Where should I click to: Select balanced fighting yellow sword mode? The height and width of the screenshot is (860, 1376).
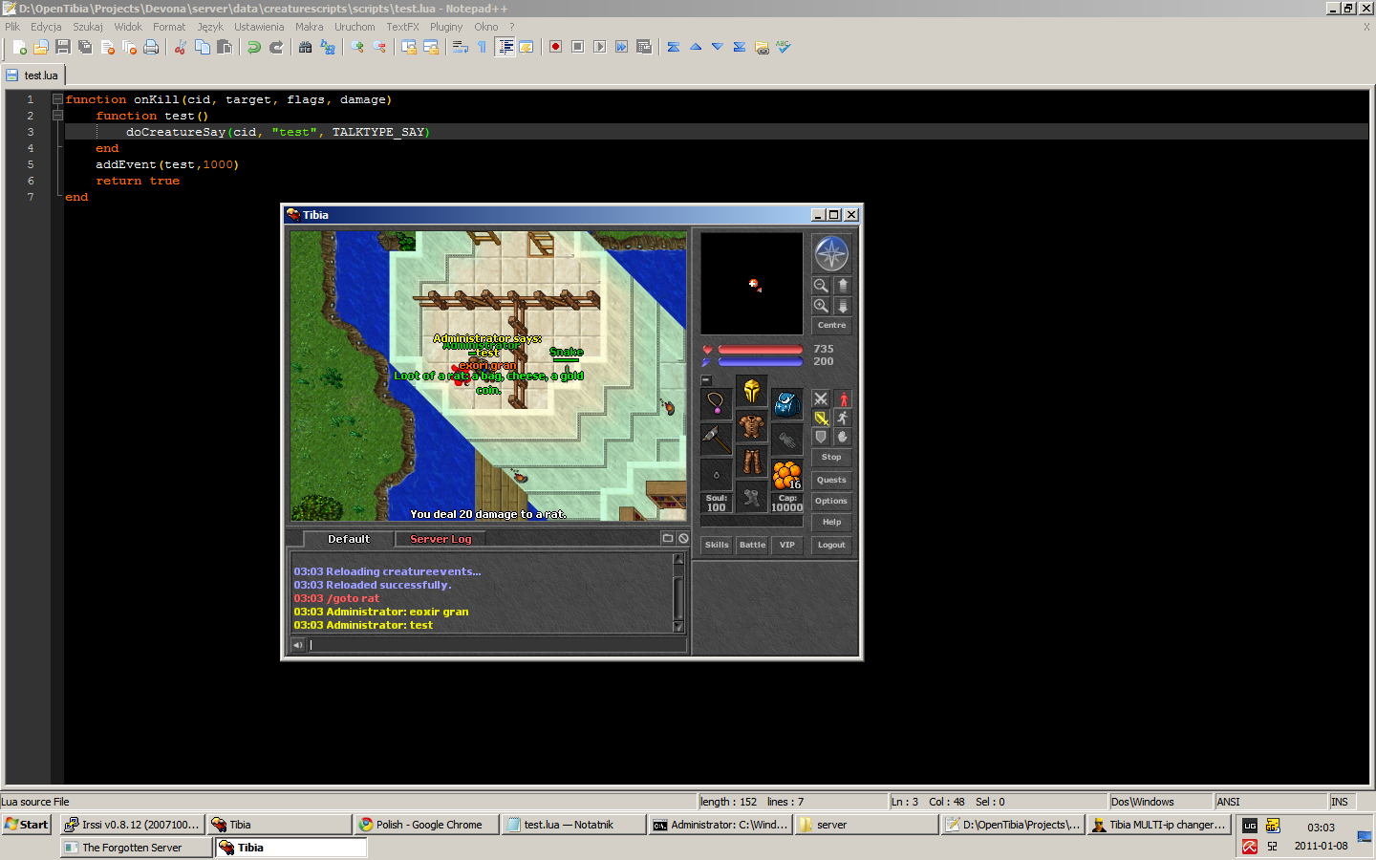pos(821,418)
